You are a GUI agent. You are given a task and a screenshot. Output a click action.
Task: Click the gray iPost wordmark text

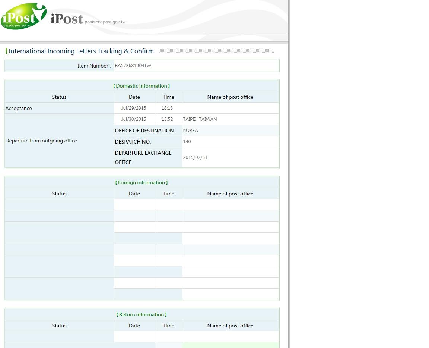pyautogui.click(x=66, y=19)
